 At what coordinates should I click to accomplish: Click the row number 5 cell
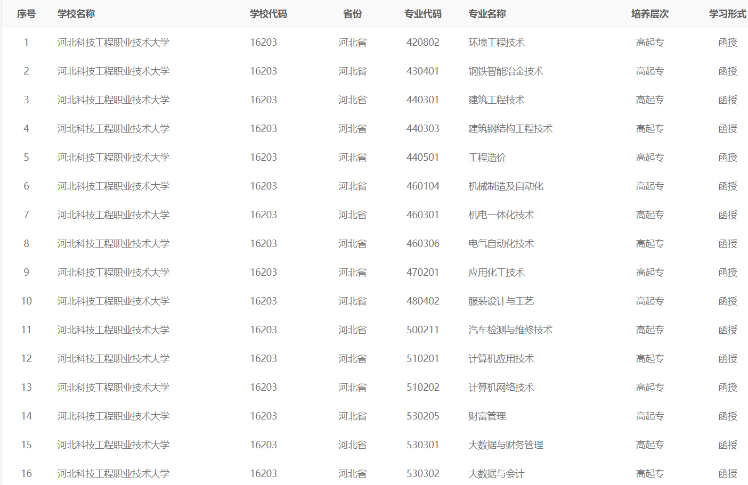26,158
